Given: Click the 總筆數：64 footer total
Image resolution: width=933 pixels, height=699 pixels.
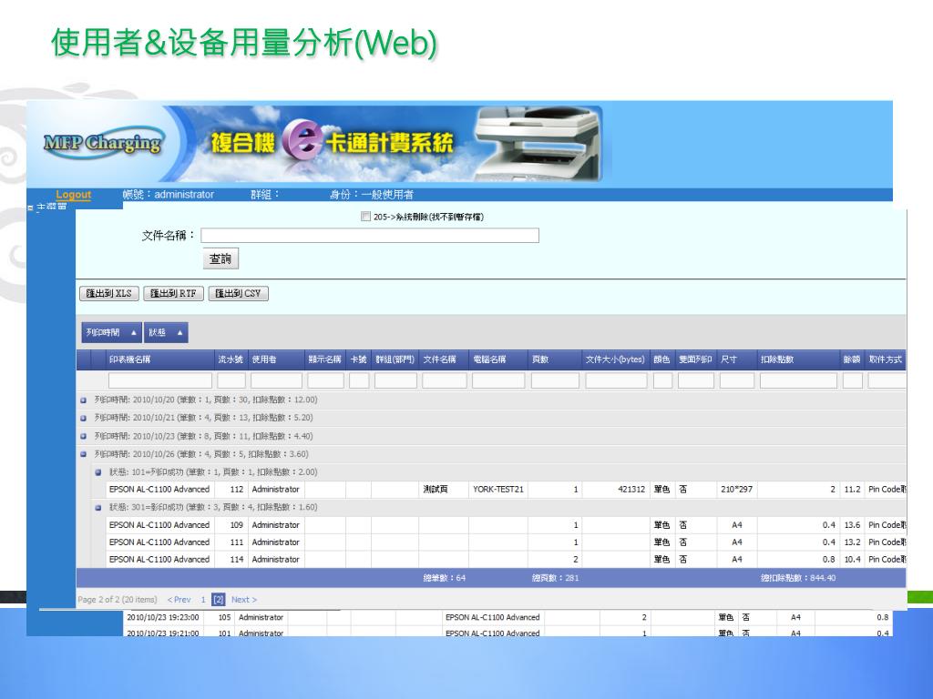Looking at the screenshot, I should coord(444,578).
